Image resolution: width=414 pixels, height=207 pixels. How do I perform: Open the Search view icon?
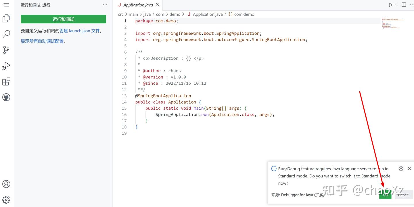tap(6, 34)
